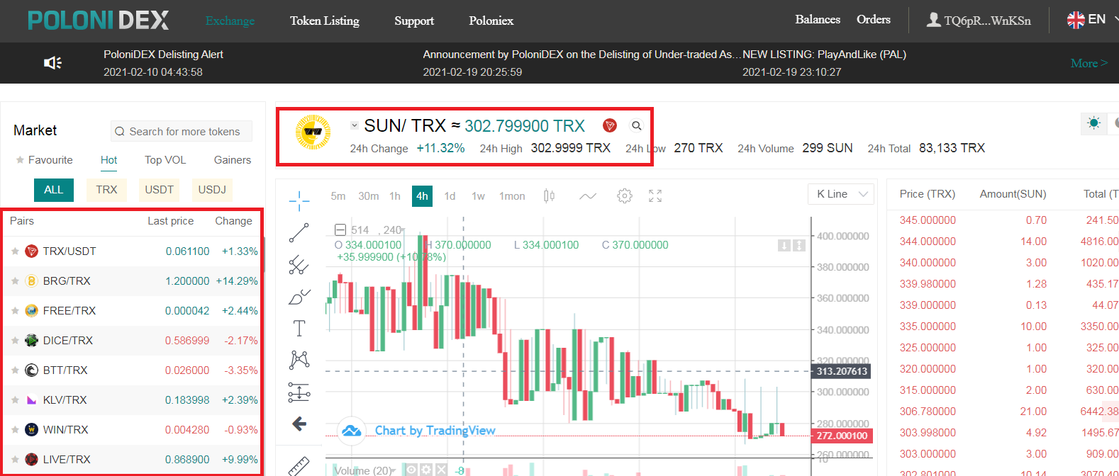1119x476 pixels.
Task: Expand the SUN/TRX pair selector arrow
Action: (355, 125)
